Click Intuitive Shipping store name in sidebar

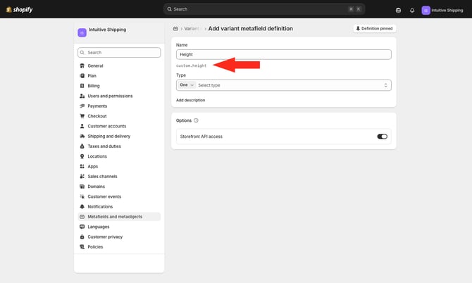coord(108,30)
